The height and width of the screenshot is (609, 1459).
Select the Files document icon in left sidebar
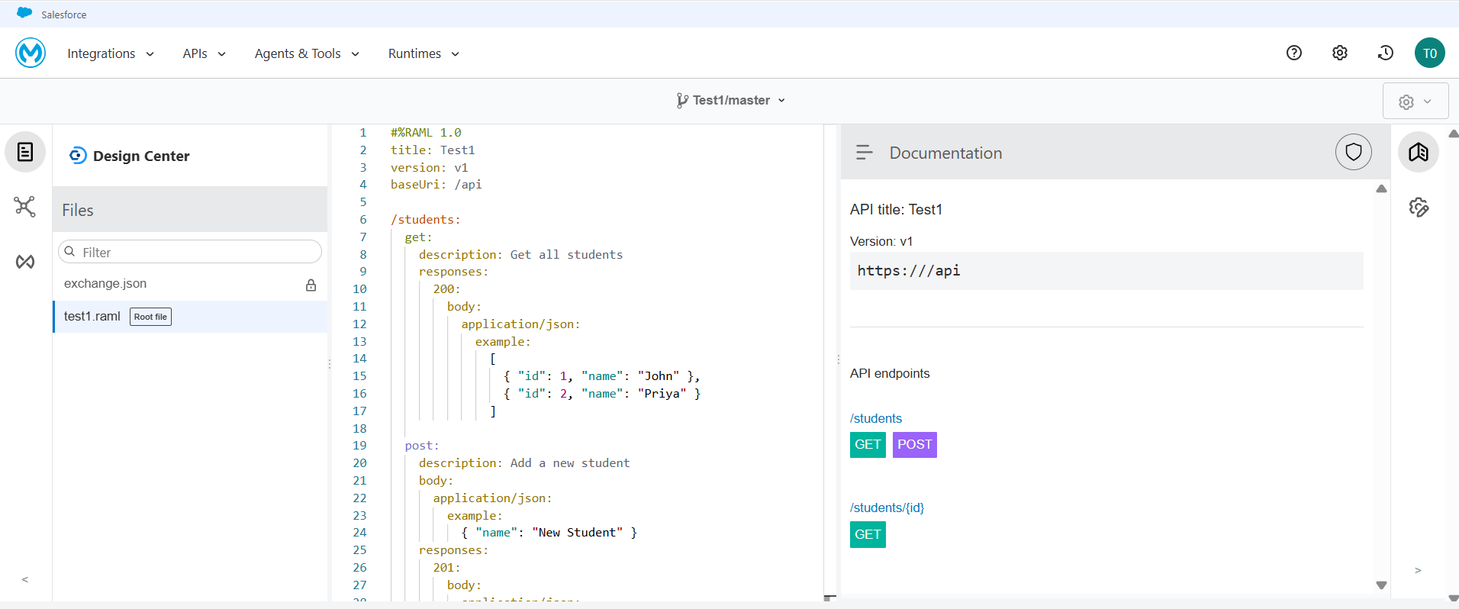pos(25,152)
